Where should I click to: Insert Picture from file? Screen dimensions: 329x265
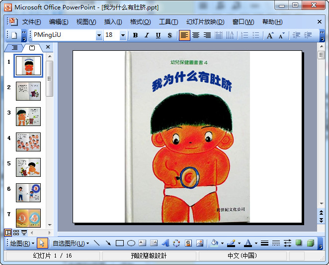pyautogui.click(x=200, y=244)
